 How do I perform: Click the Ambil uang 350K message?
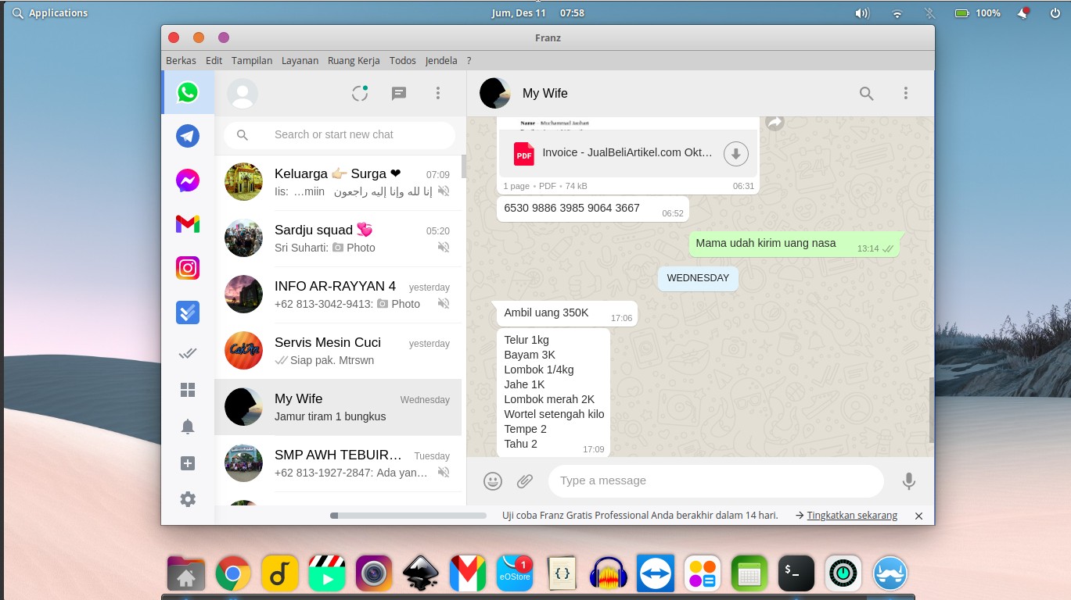567,313
